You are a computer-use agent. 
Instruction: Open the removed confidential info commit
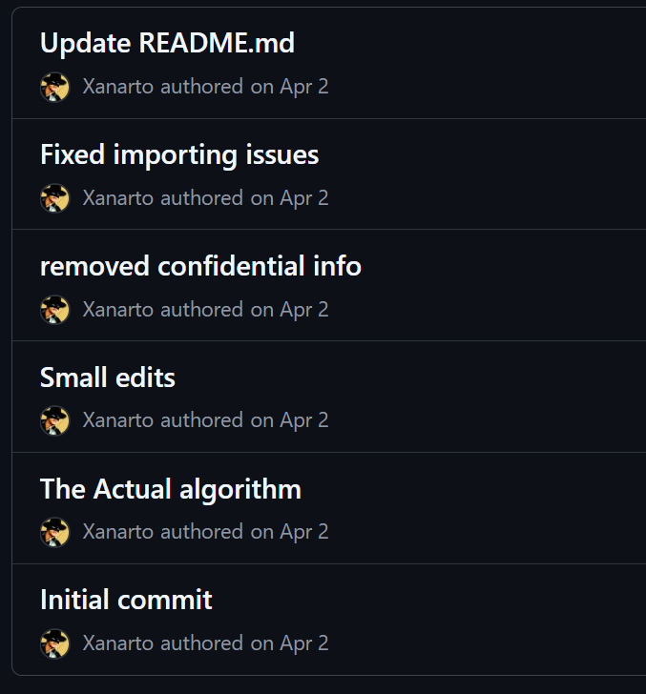point(200,266)
